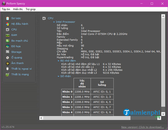Click the Stepping label
The height and width of the screenshot is (130, 168).
(x=62, y=49)
